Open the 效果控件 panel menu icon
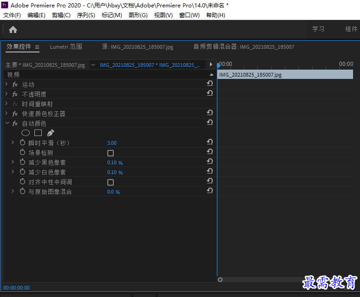Screen dimensions: 360x297 click(x=37, y=47)
